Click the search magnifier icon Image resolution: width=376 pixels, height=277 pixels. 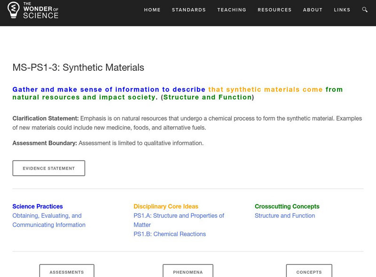tap(365, 10)
